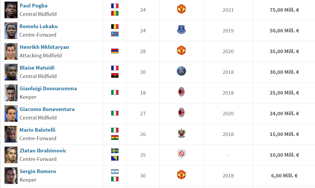Click the Manchester United crest in Pogba's row

181,9
